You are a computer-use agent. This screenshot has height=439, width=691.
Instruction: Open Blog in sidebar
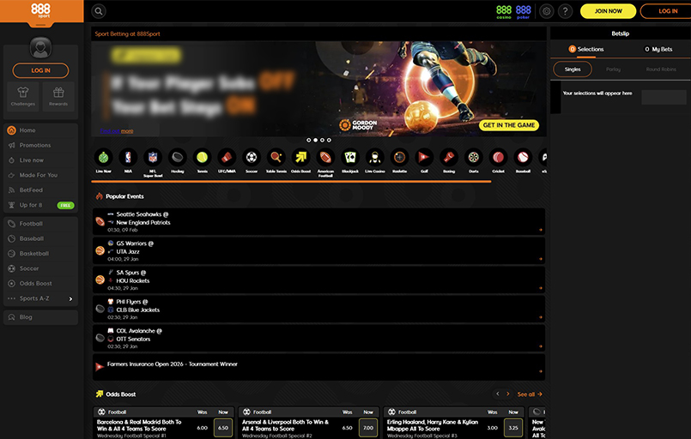click(40, 317)
